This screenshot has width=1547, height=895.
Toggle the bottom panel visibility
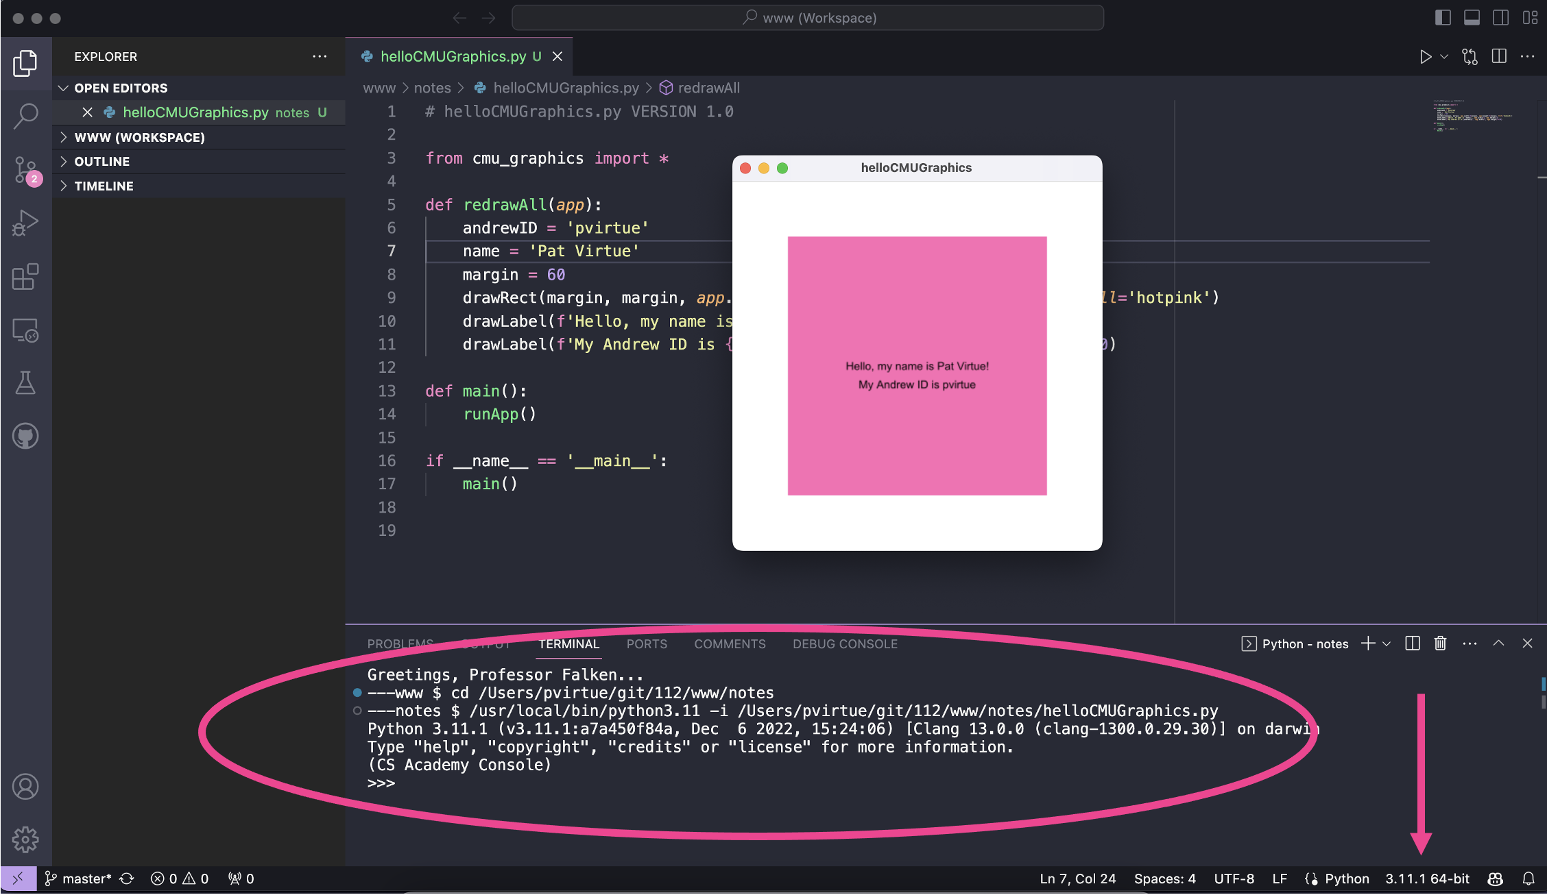tap(1472, 18)
